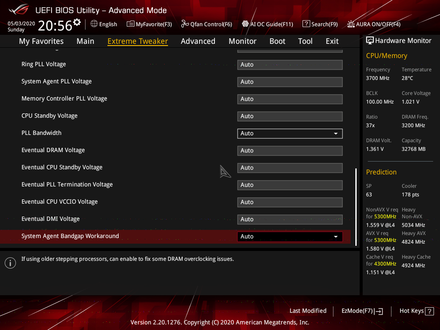Click the Eventual DRAM Voltage label
440x330 pixels.
[x=53, y=150]
